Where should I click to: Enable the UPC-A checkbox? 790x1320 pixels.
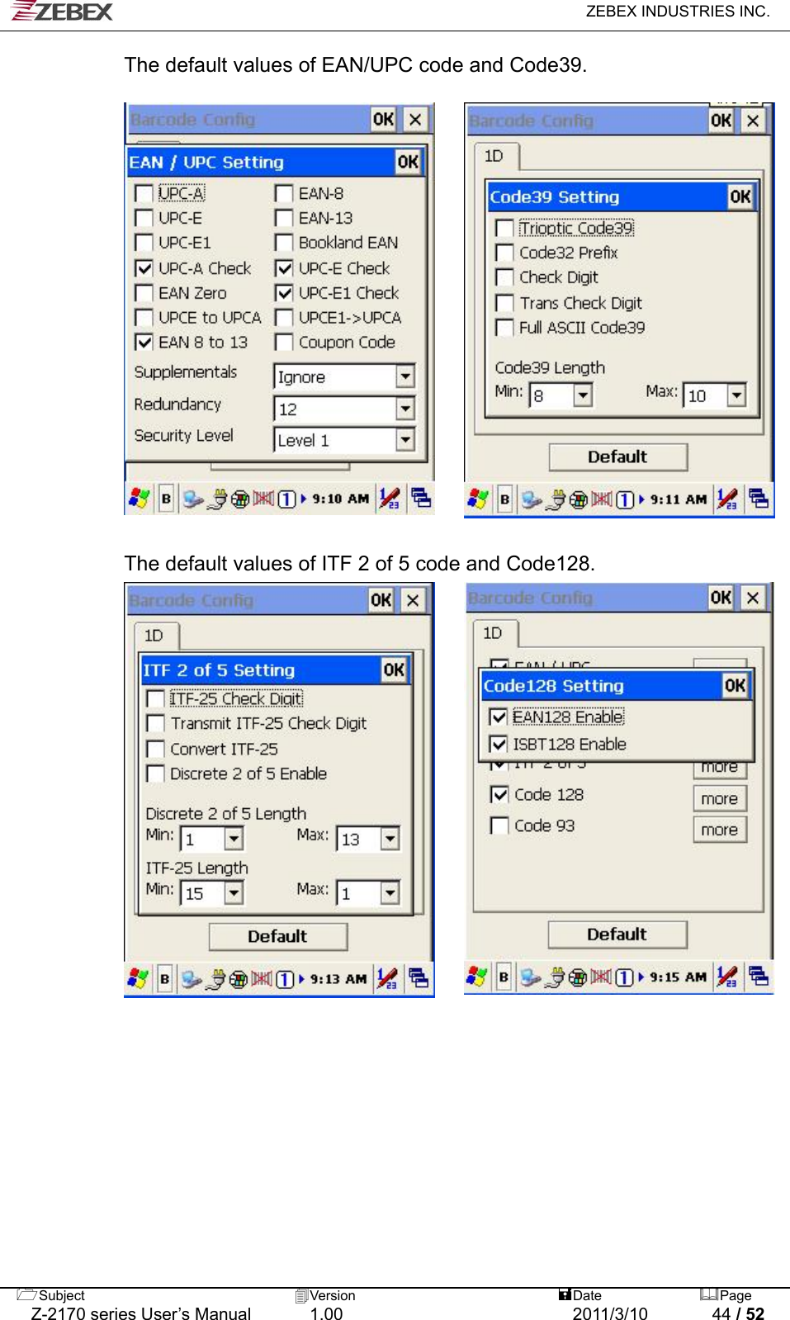pyautogui.click(x=144, y=193)
